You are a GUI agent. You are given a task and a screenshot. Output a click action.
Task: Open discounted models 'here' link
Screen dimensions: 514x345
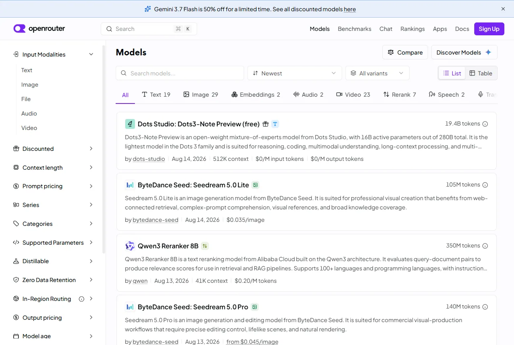click(350, 9)
